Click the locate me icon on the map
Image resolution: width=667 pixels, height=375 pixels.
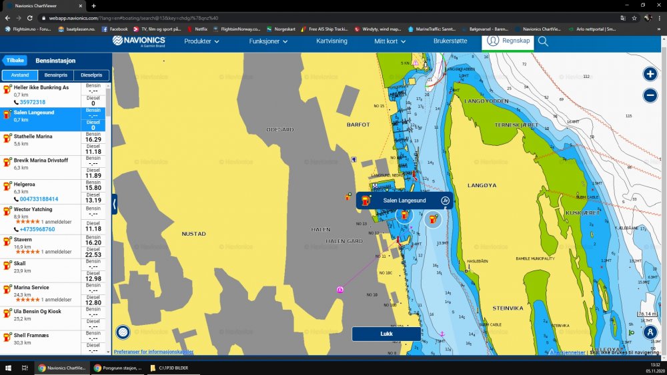[x=650, y=332]
